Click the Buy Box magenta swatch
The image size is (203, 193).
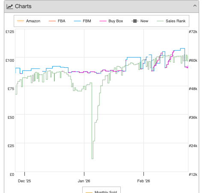coord(103,21)
